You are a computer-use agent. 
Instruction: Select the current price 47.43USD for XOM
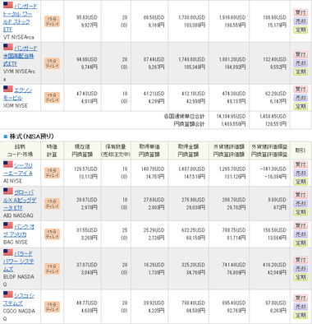[x=87, y=94]
